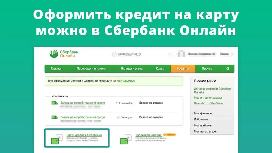Open the mail envelope icon
The width and height of the screenshot is (272, 153).
tap(170, 54)
